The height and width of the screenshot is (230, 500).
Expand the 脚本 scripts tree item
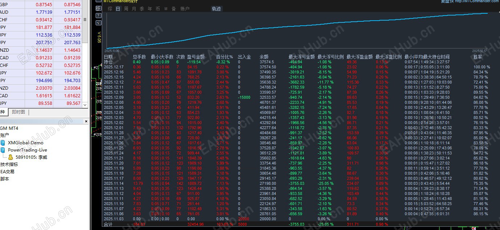(5, 179)
